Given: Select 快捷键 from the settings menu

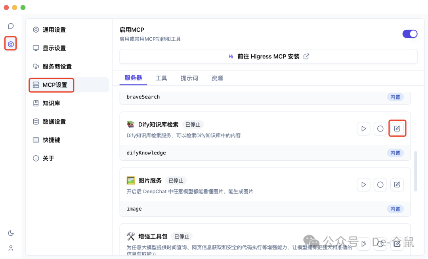Looking at the screenshot, I should coord(51,140).
